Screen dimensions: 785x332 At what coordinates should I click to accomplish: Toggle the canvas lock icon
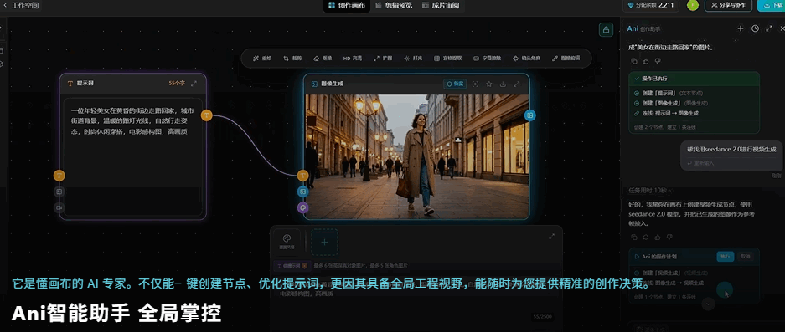(607, 29)
